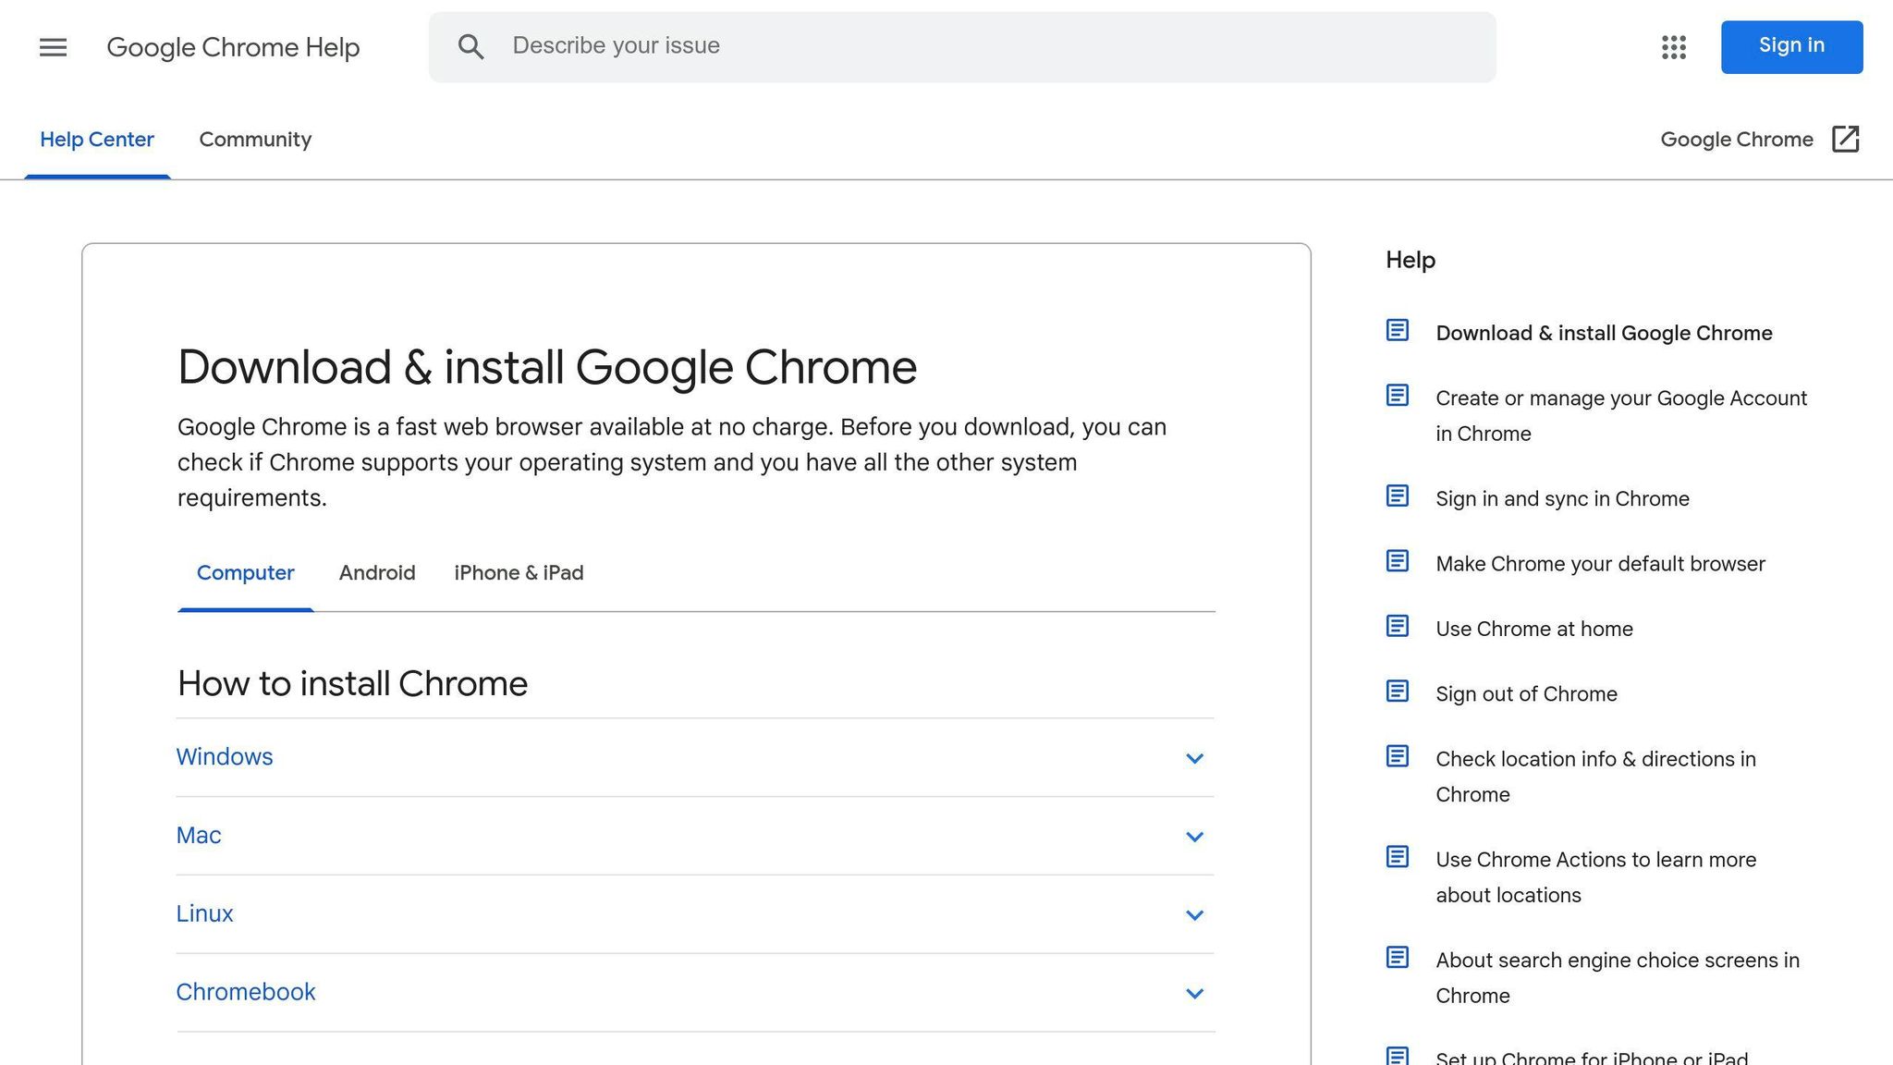This screenshot has width=1893, height=1065.
Task: Select the iPhone & iPad tab
Action: [x=519, y=573]
